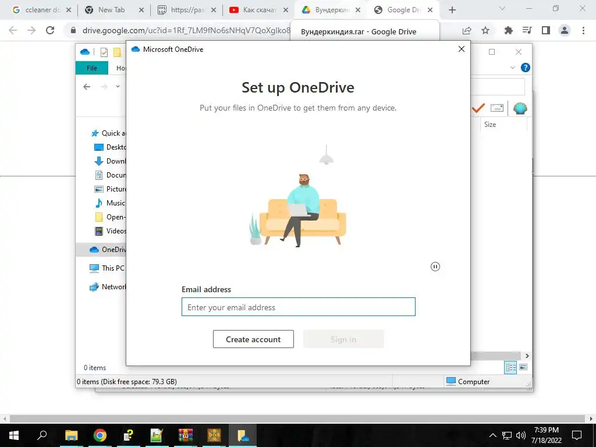Click Explorer horizontal scrollbar right arrow

coord(527,356)
